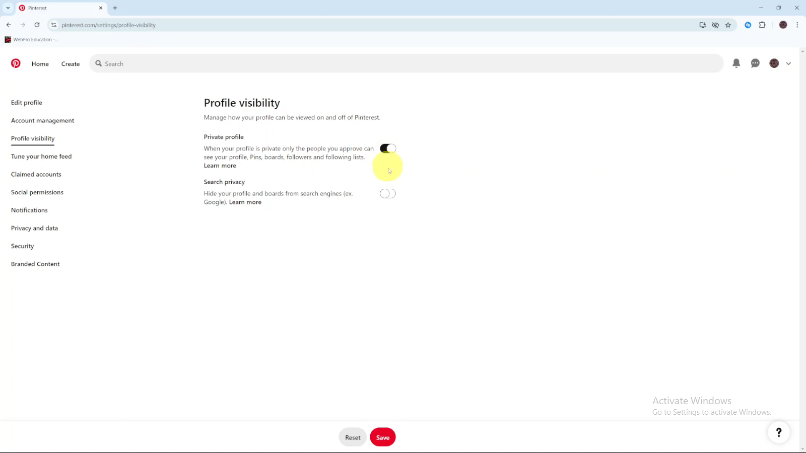The height and width of the screenshot is (453, 806).
Task: Bookmark this page with the star icon
Action: (x=728, y=25)
